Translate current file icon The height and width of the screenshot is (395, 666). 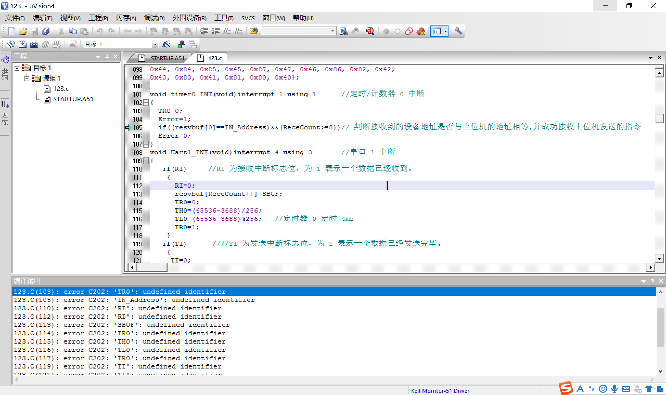(11, 44)
